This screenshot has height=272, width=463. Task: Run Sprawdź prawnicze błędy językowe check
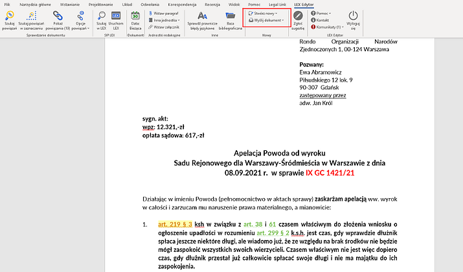click(x=202, y=20)
